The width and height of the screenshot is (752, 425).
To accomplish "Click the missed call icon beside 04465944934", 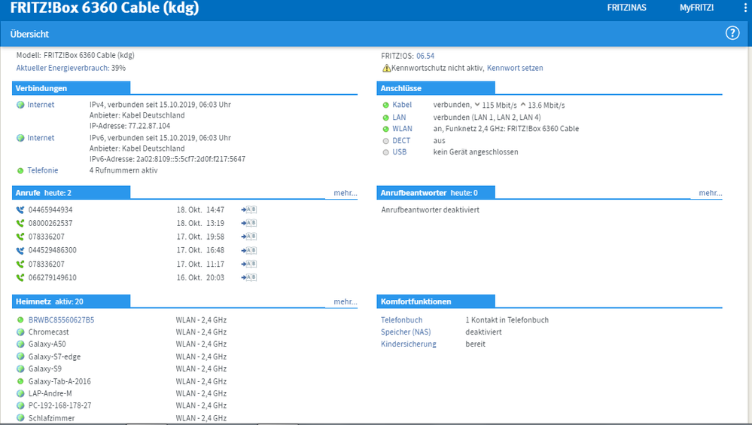I will click(20, 209).
